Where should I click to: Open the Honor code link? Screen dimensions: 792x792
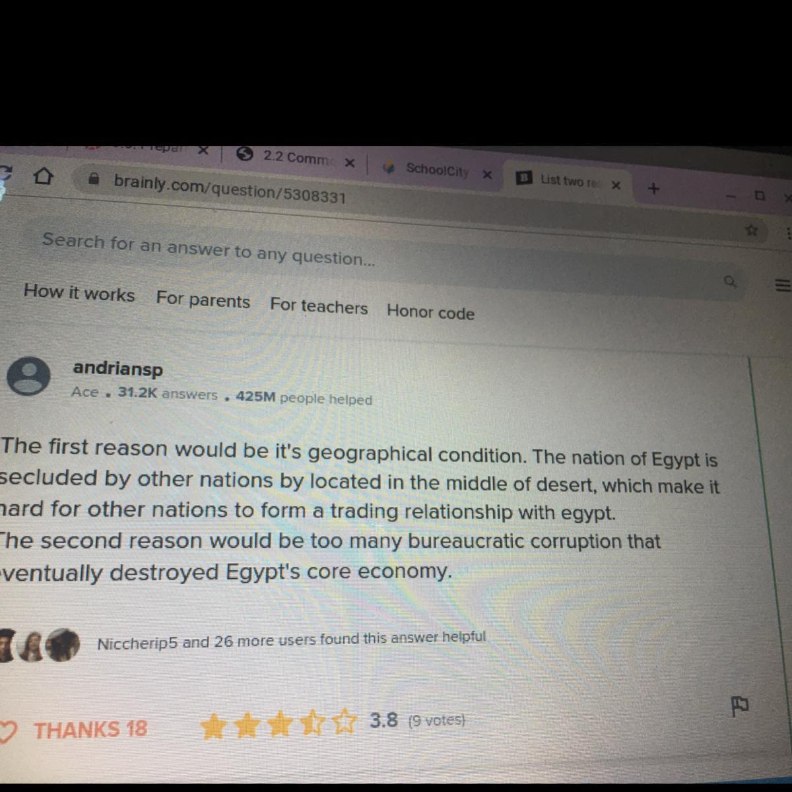tap(430, 312)
